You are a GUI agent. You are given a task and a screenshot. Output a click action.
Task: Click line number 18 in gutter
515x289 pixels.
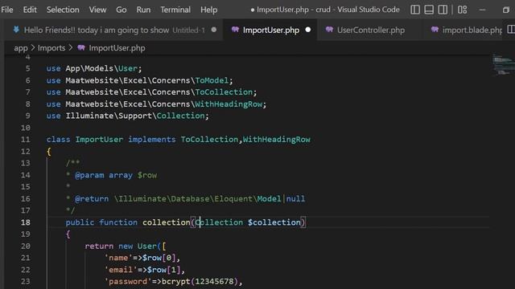tap(25, 222)
